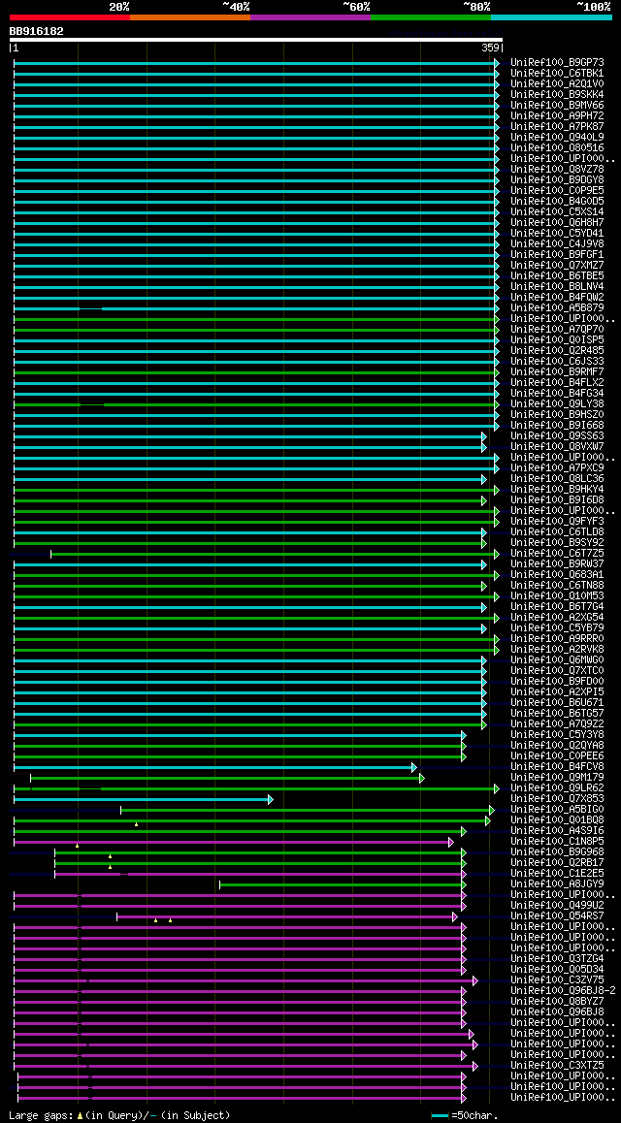The height and width of the screenshot is (1123, 621).
Task: Select the UniRef100_C1N8P5 label
Action: [557, 842]
